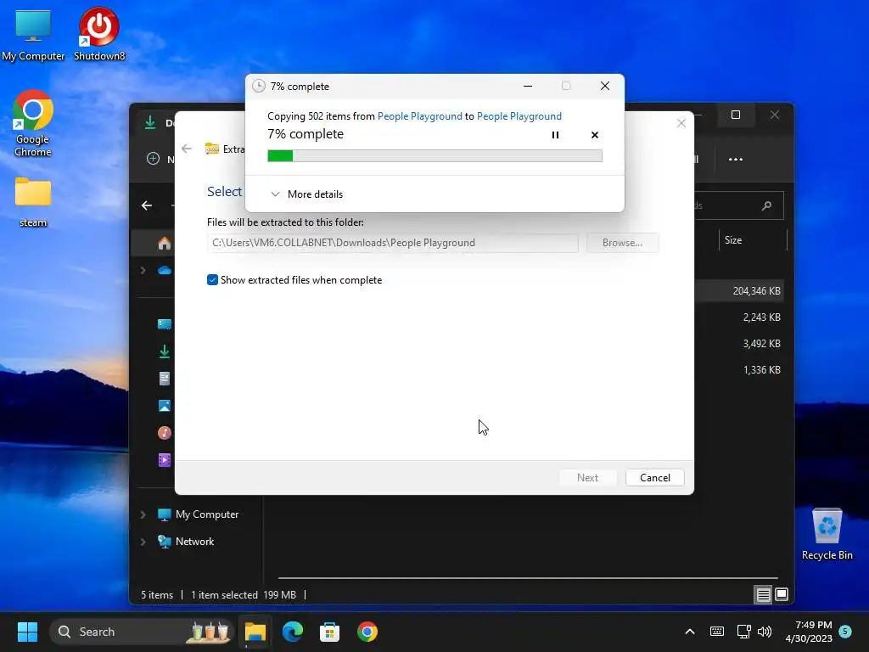Open the destination People Playground link
This screenshot has width=869, height=652.
click(x=519, y=115)
